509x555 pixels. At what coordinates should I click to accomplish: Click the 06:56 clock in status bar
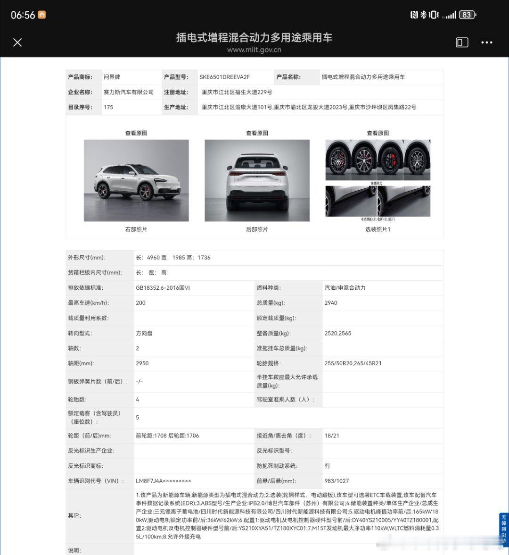pos(23,15)
